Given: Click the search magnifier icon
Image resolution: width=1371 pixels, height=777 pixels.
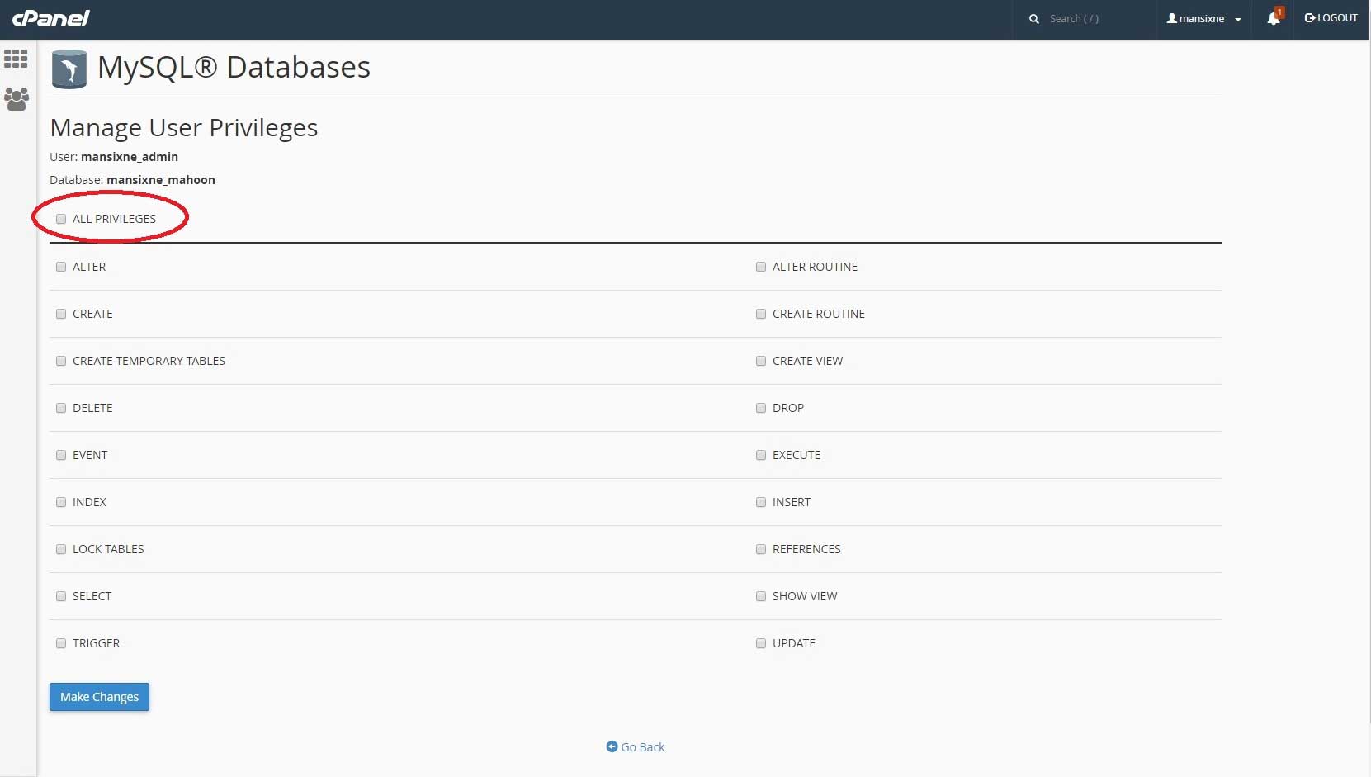Looking at the screenshot, I should [1034, 19].
